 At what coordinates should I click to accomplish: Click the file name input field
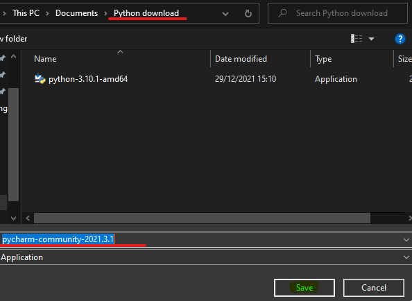[200, 239]
